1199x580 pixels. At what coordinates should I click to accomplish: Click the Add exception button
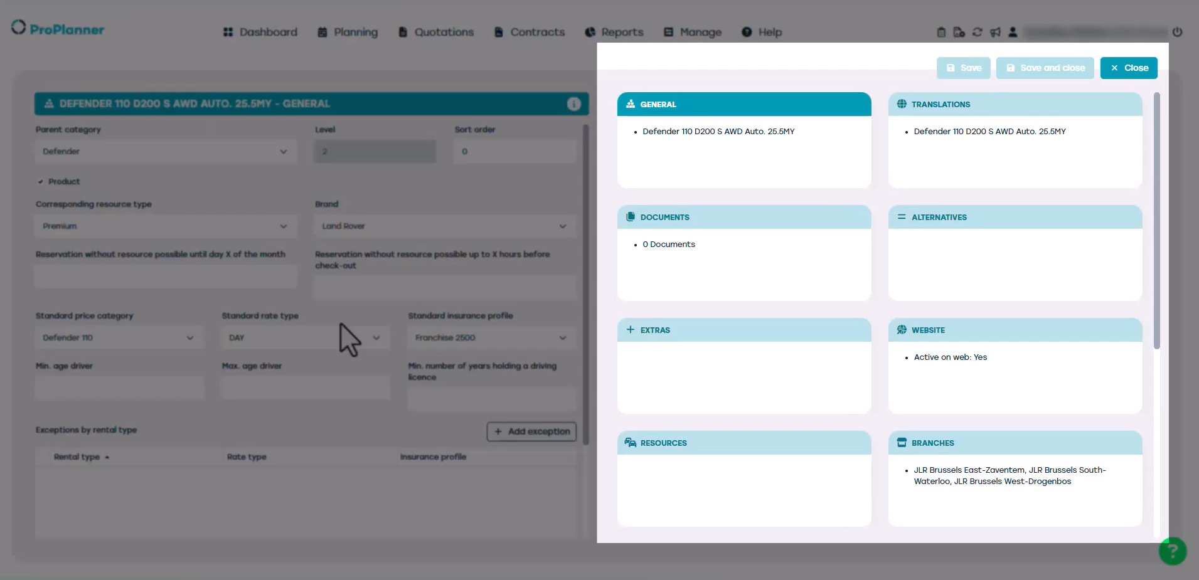(x=532, y=431)
